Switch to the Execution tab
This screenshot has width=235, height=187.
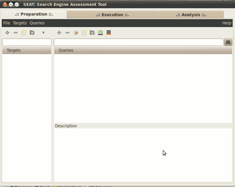click(x=112, y=15)
